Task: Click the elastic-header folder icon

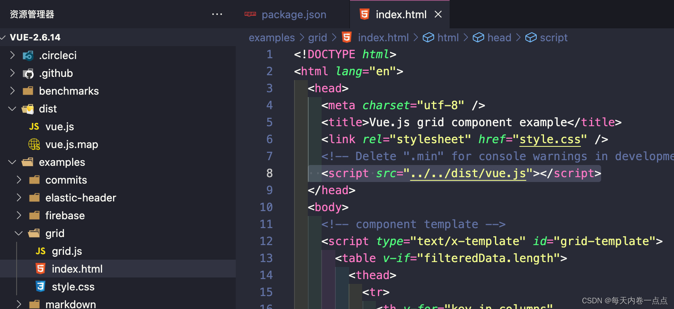Action: coord(34,198)
